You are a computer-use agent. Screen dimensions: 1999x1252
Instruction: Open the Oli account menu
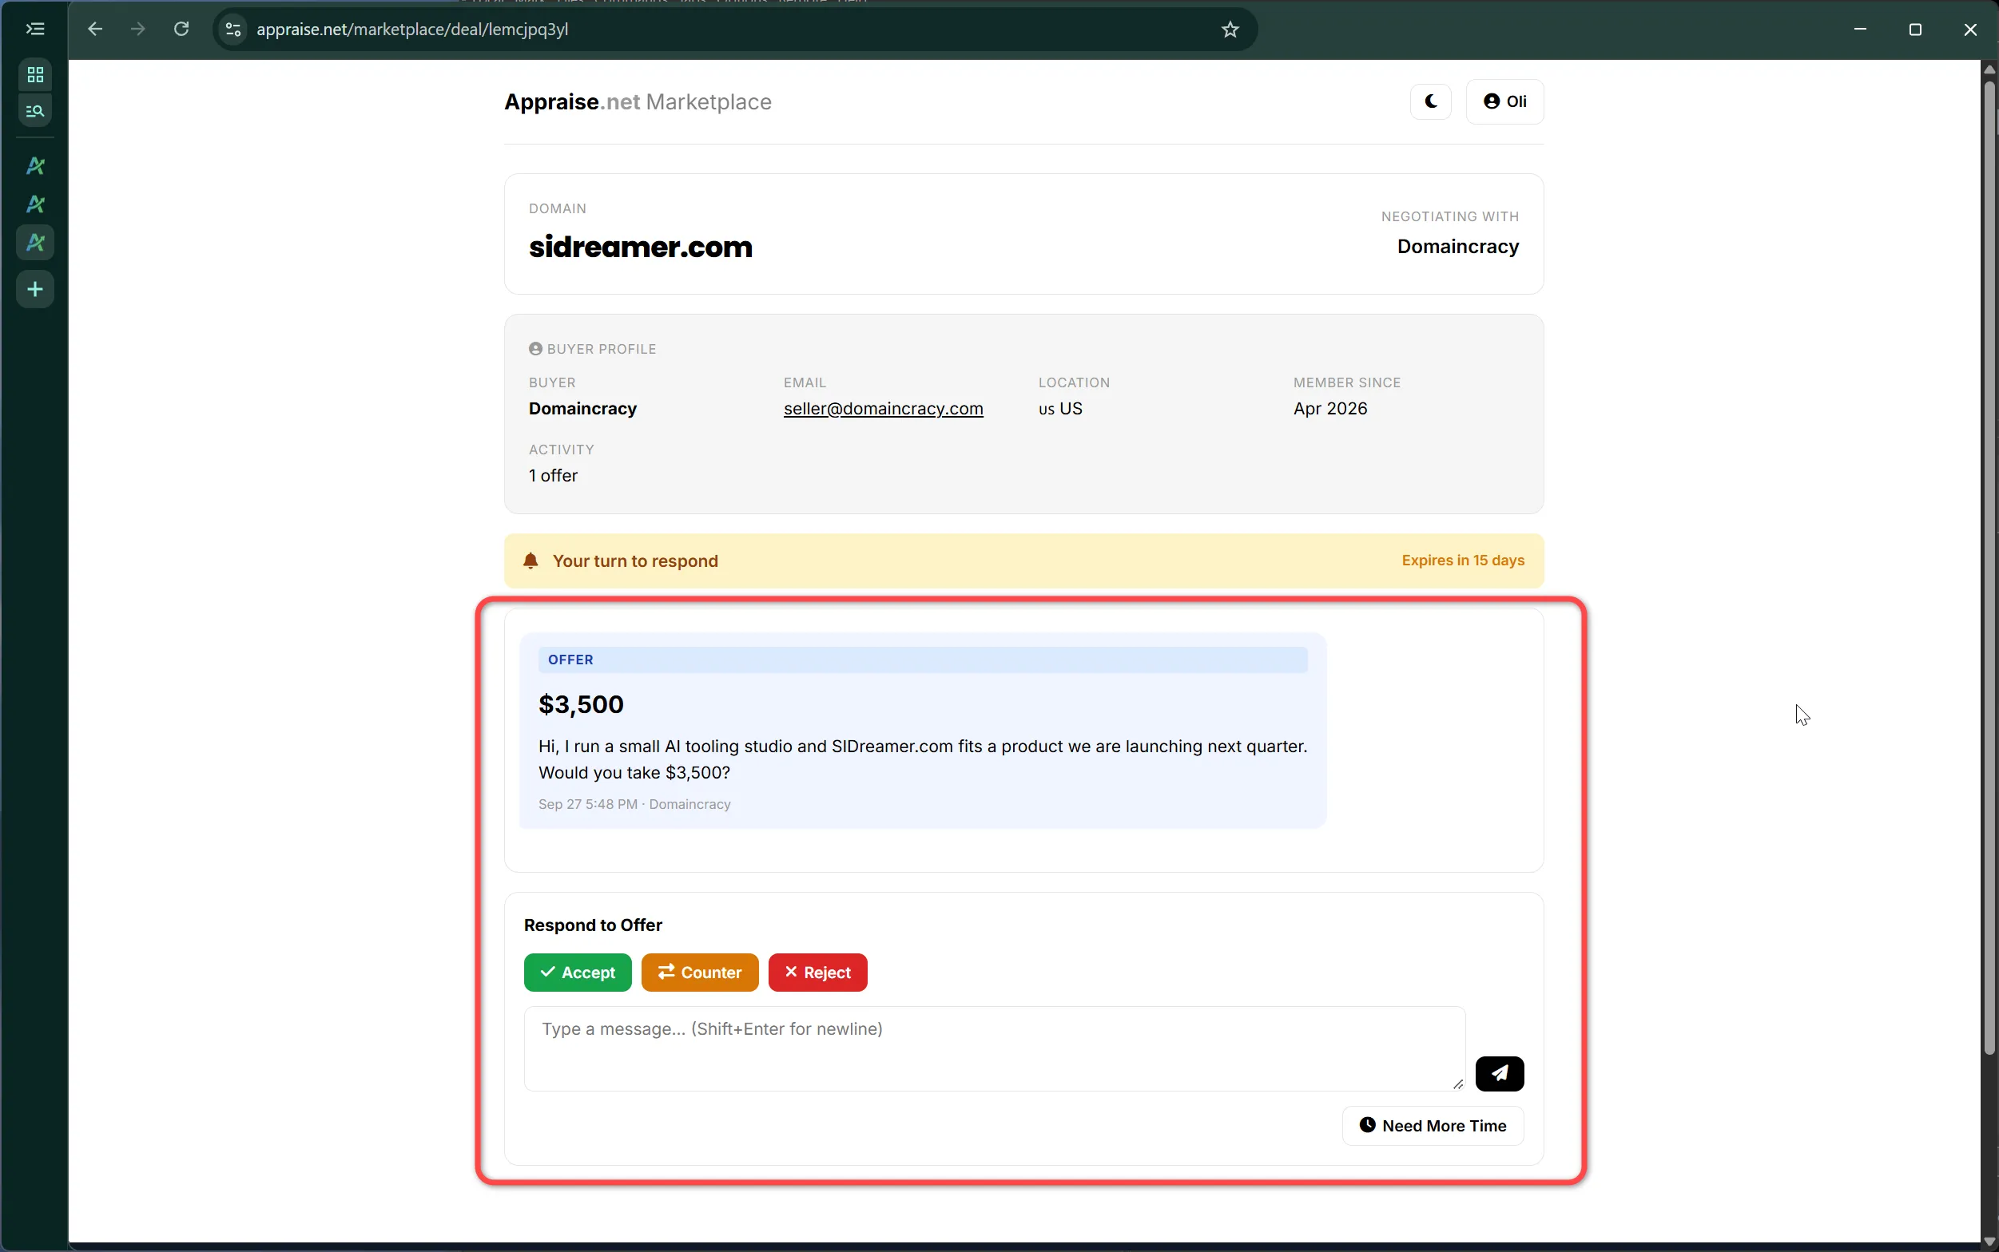[1504, 101]
